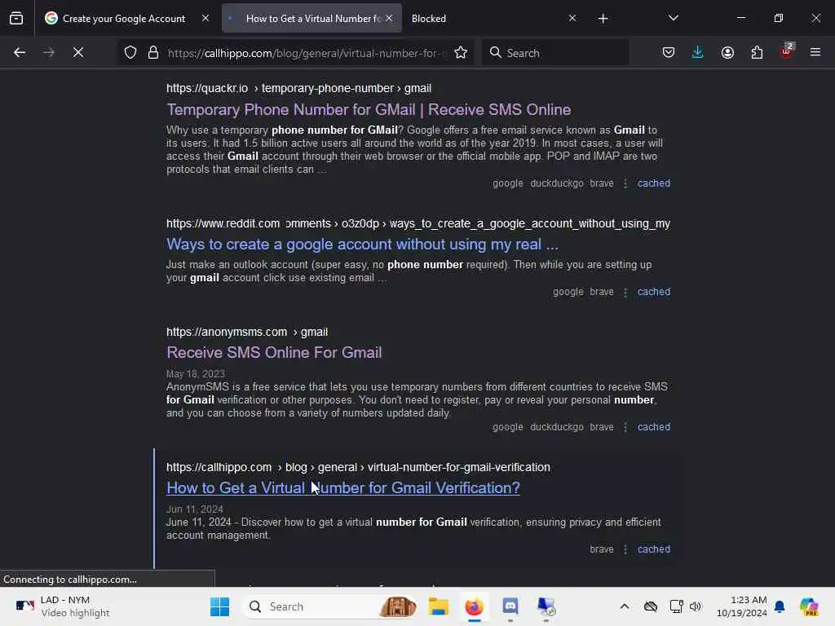Open the Windows Start menu
The width and height of the screenshot is (835, 626).
point(219,606)
